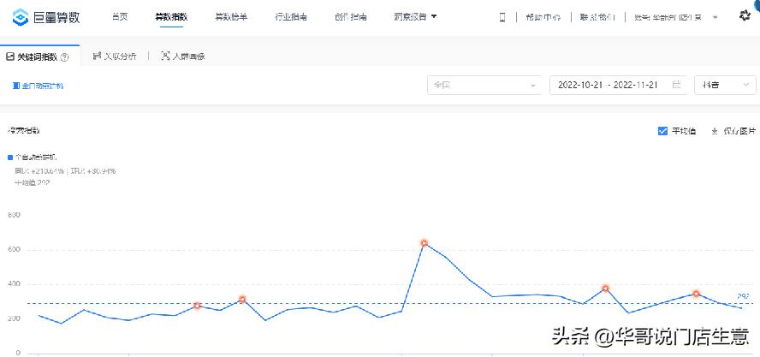Click the leftmost red marker on the line

coord(197,306)
